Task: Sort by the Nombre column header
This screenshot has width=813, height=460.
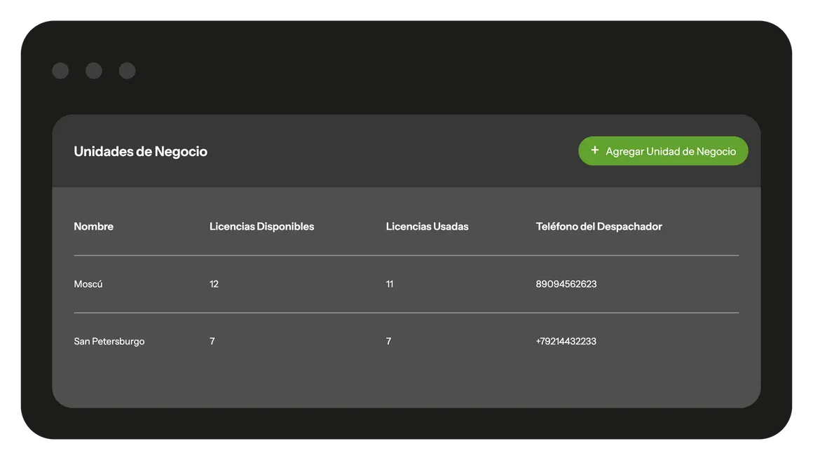Action: pyautogui.click(x=93, y=226)
